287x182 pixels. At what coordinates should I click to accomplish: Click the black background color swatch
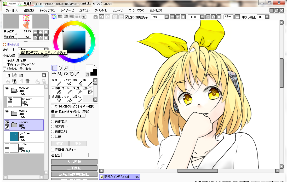coord(94,73)
